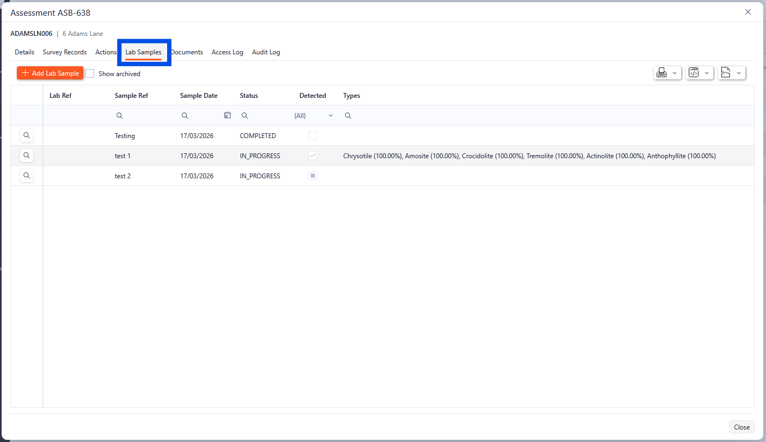Image resolution: width=766 pixels, height=442 pixels.
Task: View the test 2 sample via magnifier
Action: (x=27, y=176)
